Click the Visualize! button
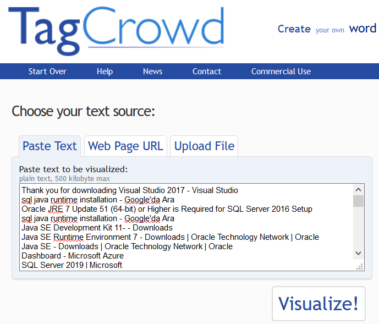 click(318, 304)
